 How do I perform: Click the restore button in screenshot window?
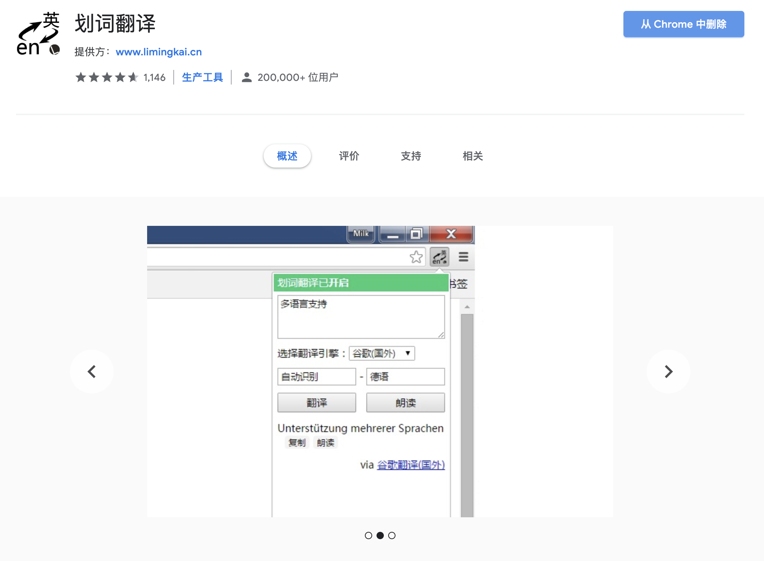tap(417, 234)
